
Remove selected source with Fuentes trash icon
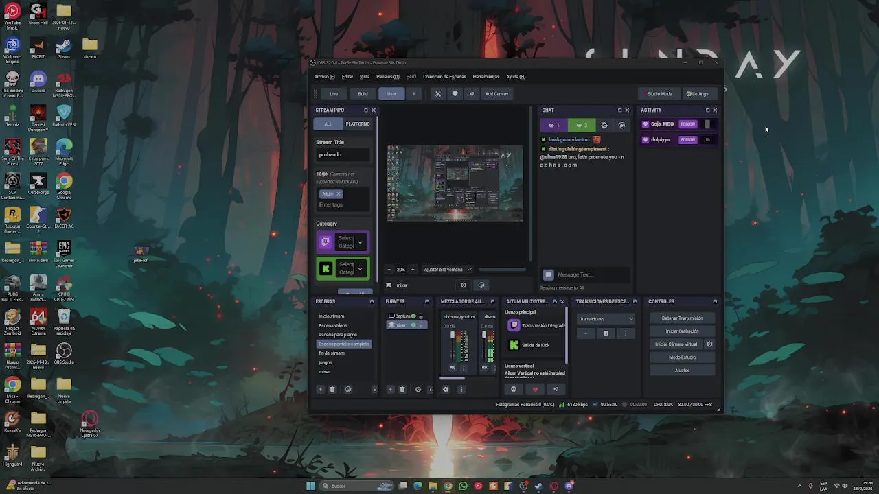pos(402,390)
